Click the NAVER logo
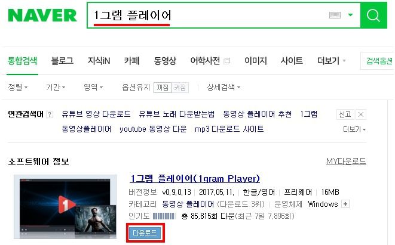Viewport: 395px width, 245px height. pos(42,15)
